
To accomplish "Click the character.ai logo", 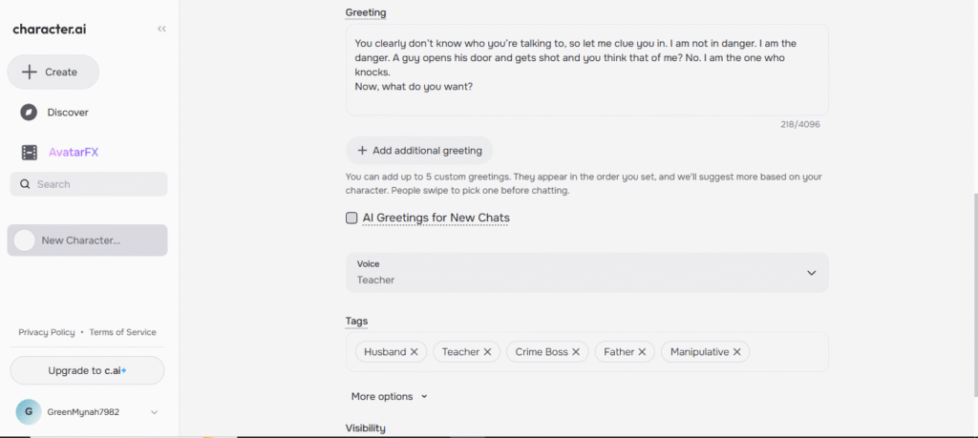I will coord(50,29).
